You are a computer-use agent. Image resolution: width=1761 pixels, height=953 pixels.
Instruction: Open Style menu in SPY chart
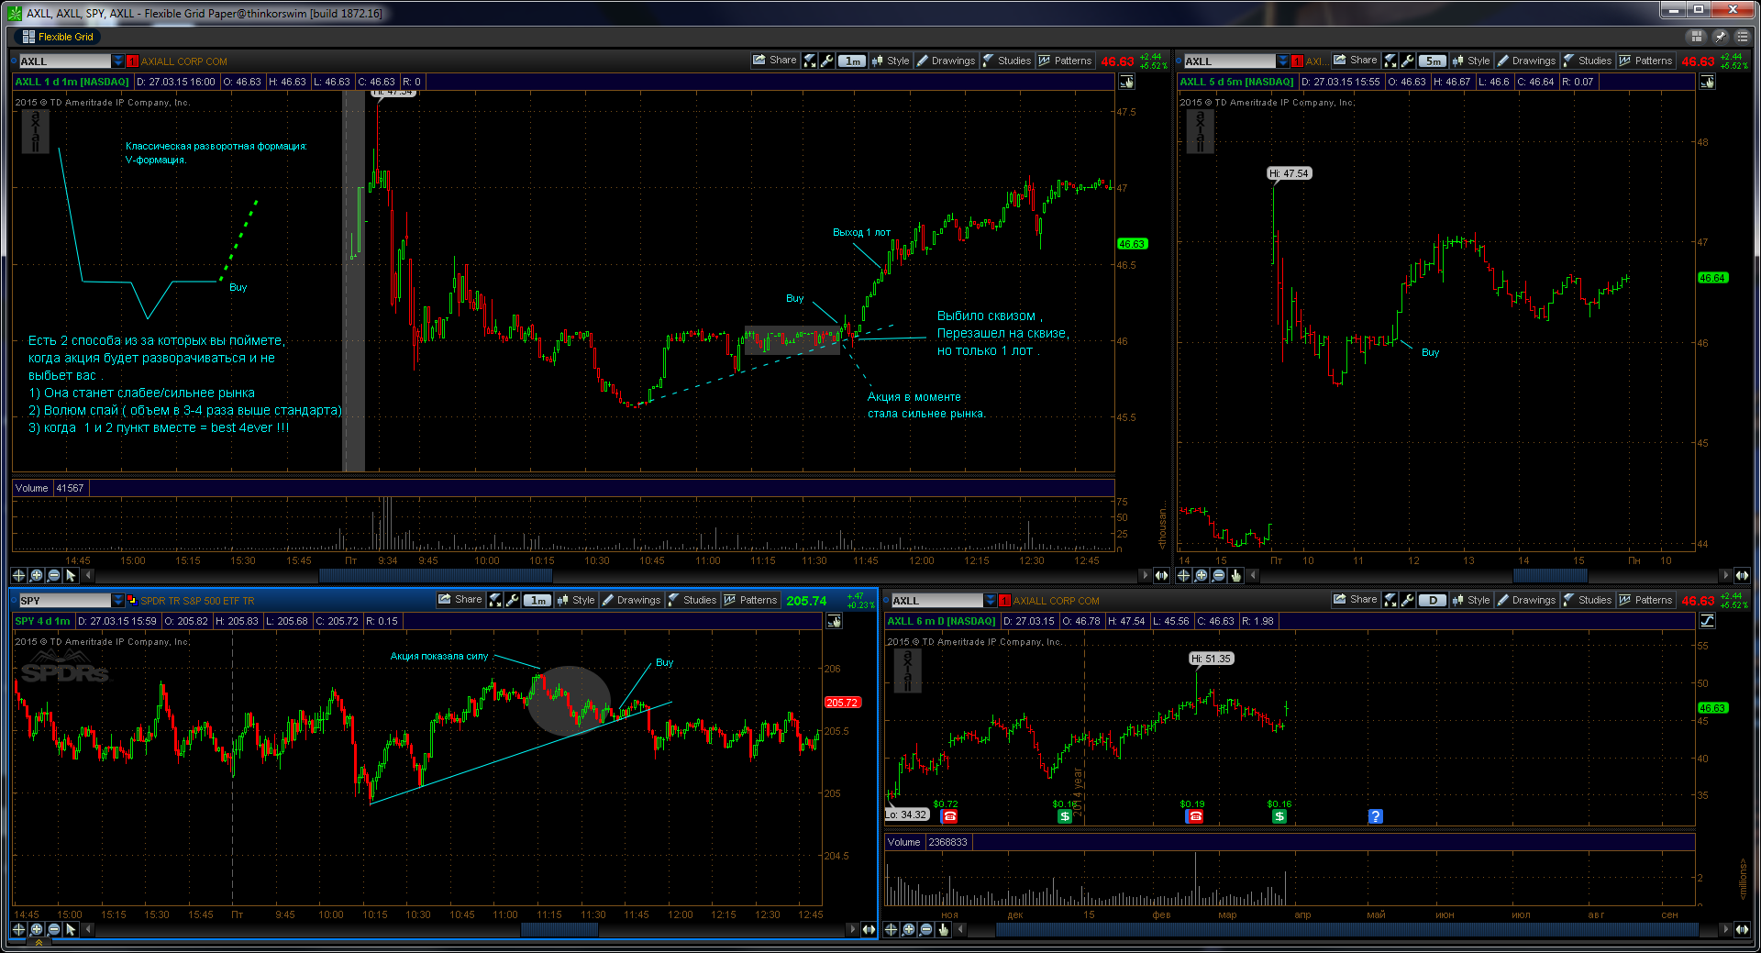click(575, 600)
